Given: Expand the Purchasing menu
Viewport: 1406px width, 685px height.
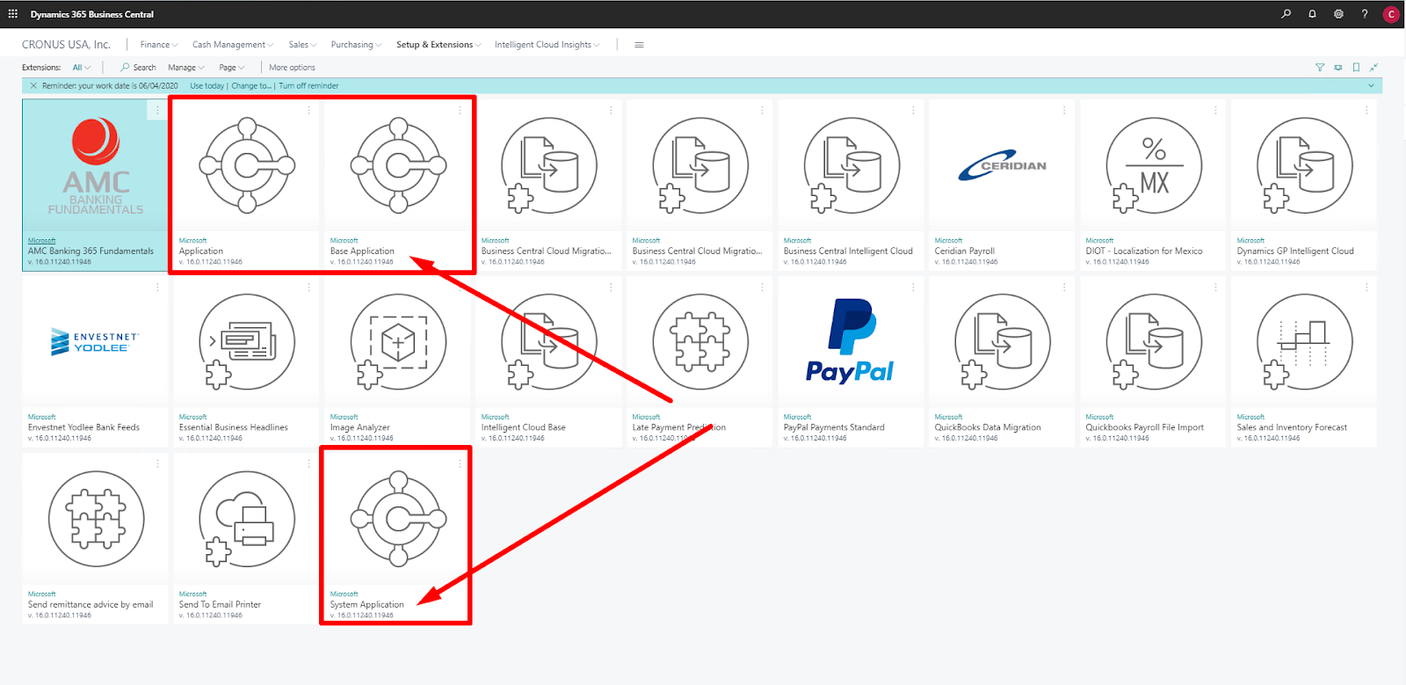Looking at the screenshot, I should 356,45.
